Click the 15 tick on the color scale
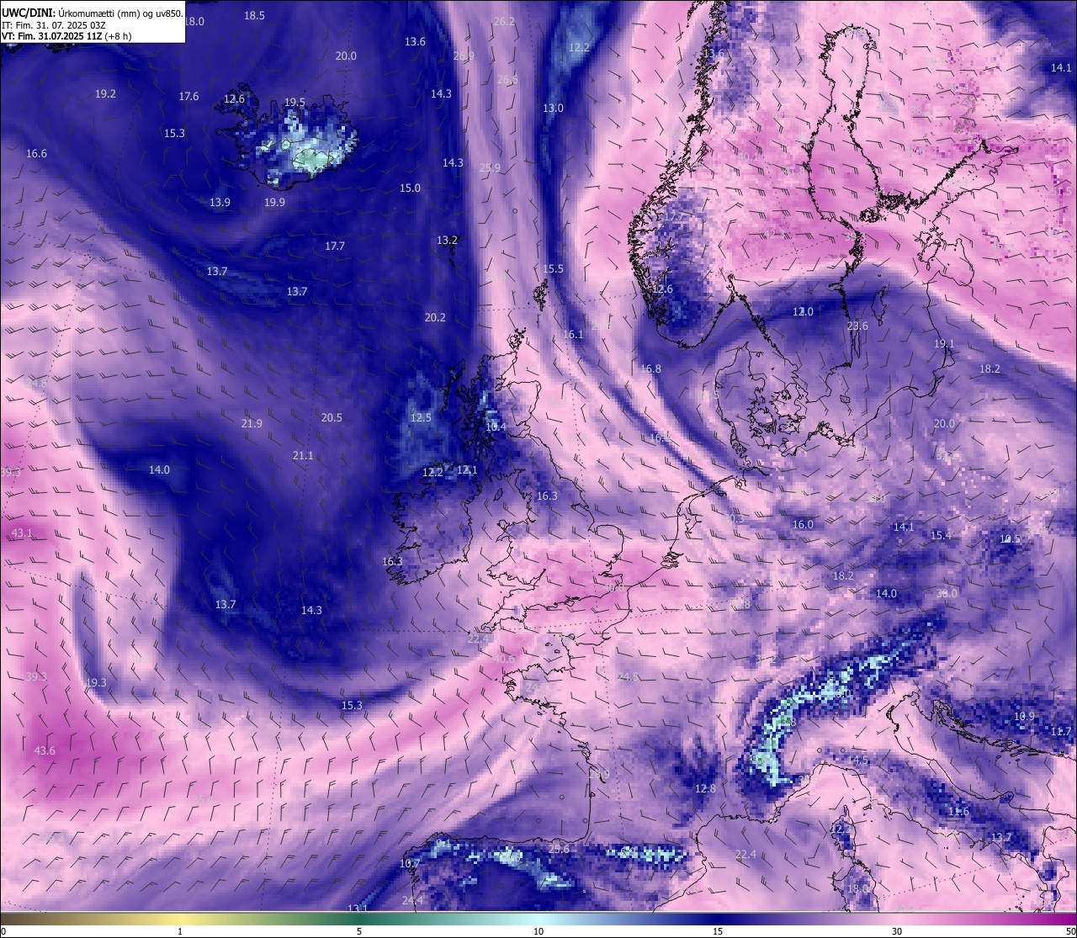 (718, 931)
